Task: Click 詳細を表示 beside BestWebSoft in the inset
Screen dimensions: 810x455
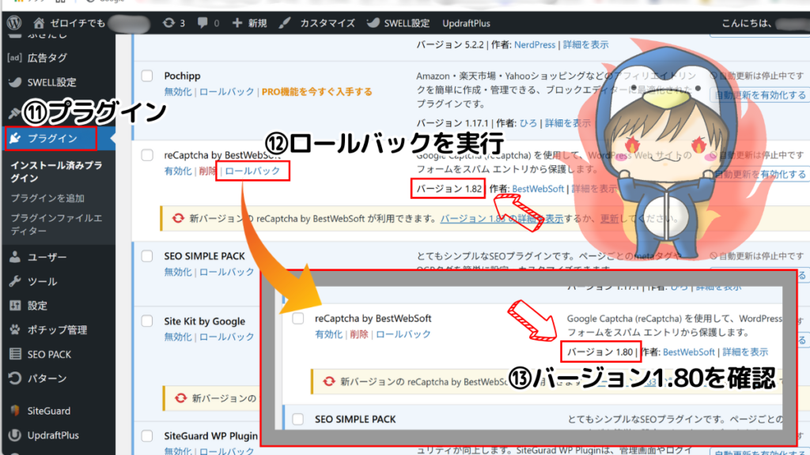Action: click(745, 352)
